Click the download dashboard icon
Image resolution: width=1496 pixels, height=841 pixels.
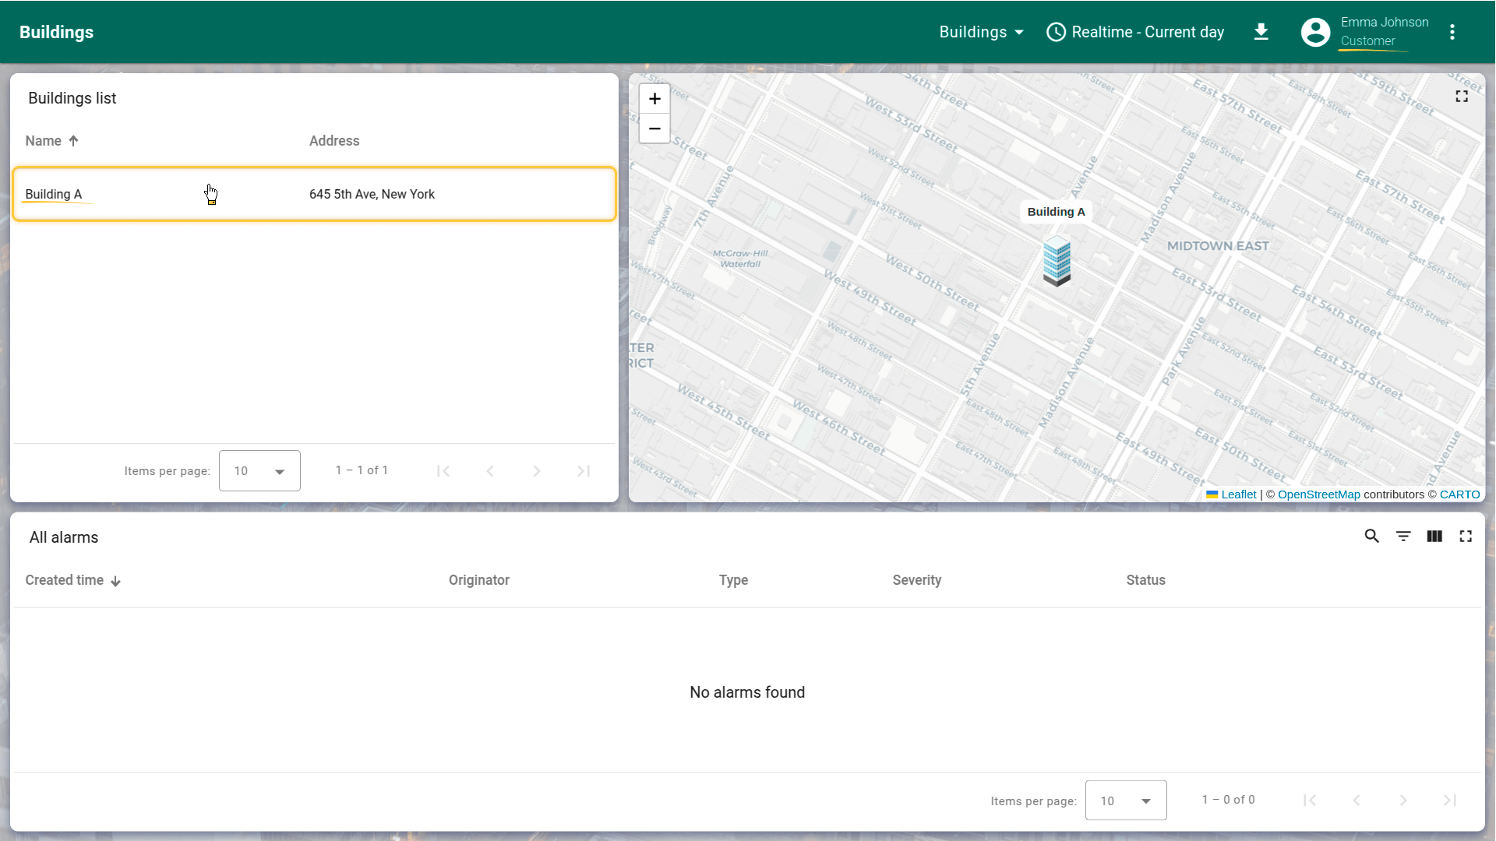[1261, 32]
